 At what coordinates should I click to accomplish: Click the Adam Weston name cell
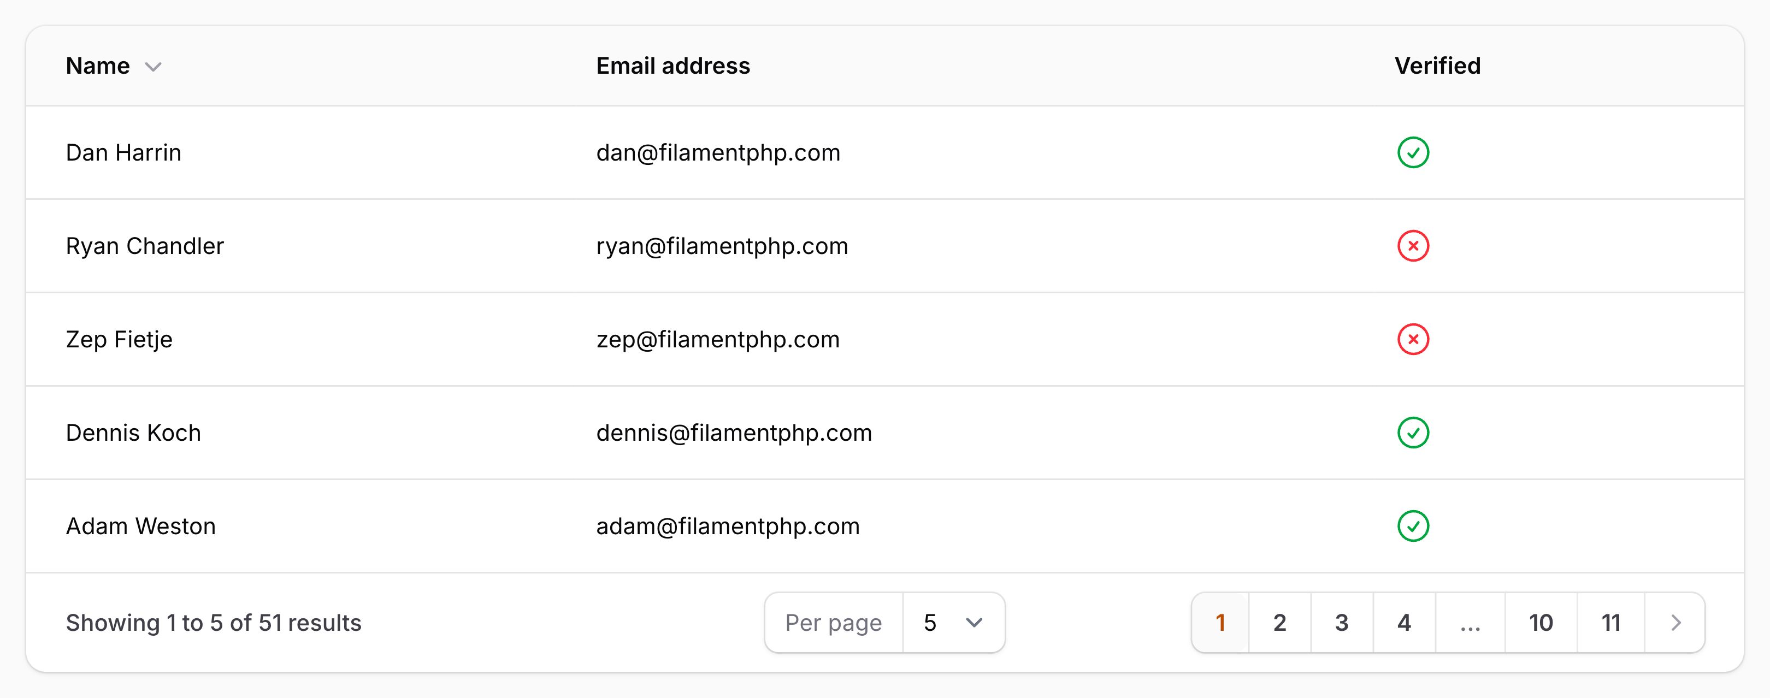(x=141, y=527)
